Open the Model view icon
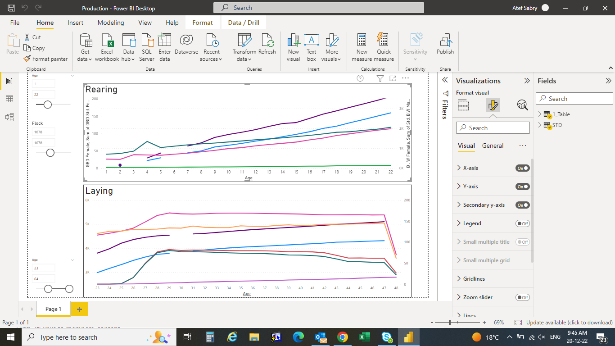 pyautogui.click(x=9, y=117)
